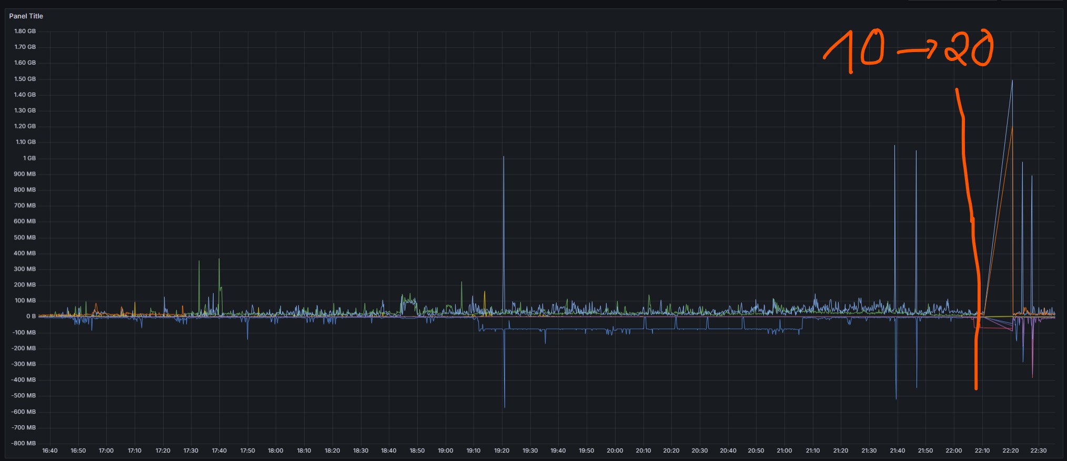Click the 1.50 GB y-axis label

(25, 79)
